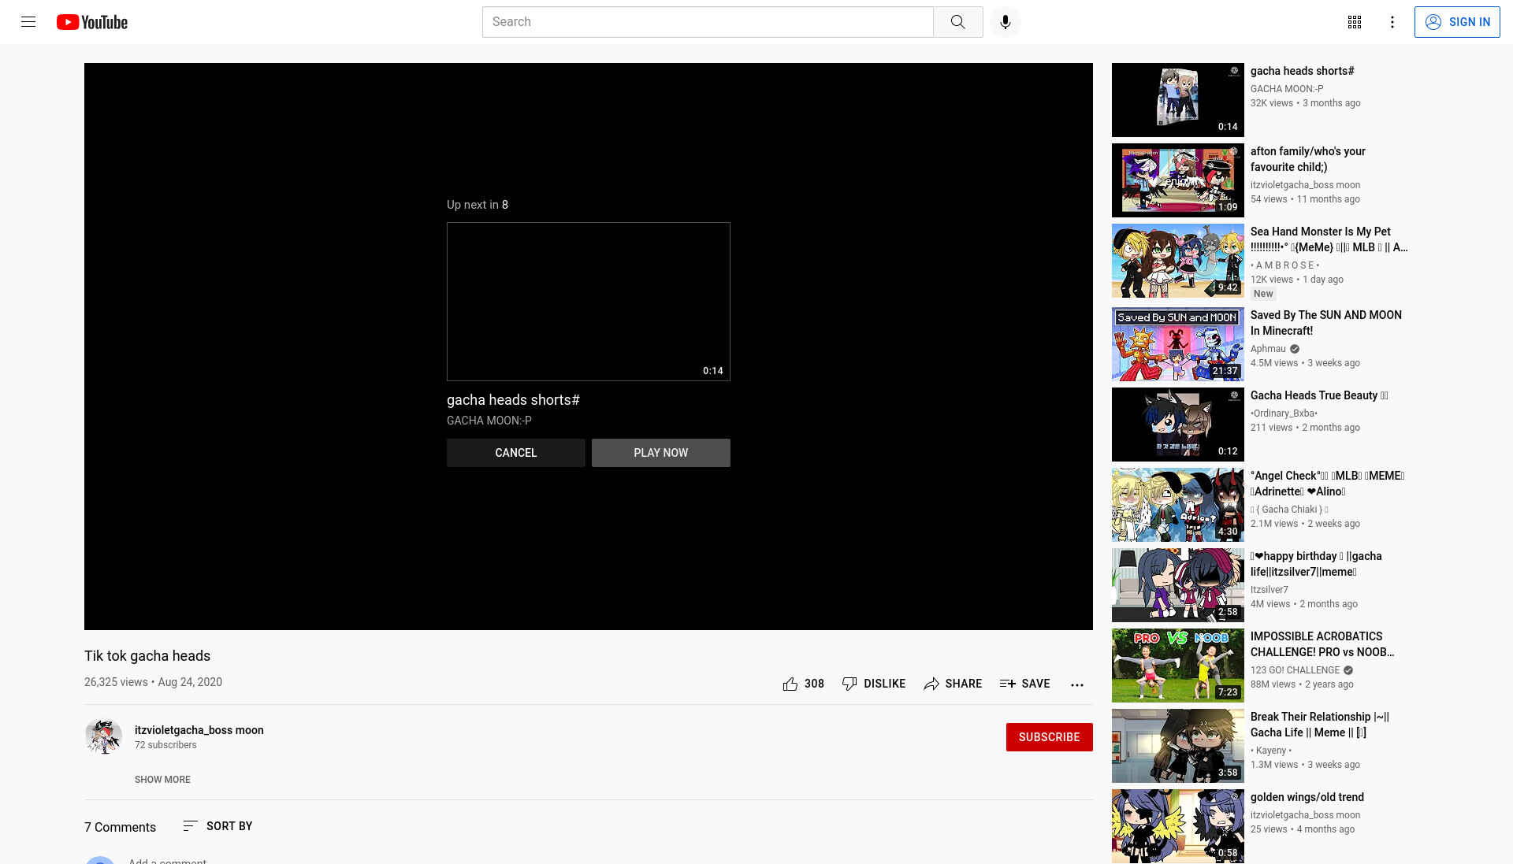Open GACHA MOON:-P channel name in sidebar
The height and width of the screenshot is (864, 1513).
1287,89
